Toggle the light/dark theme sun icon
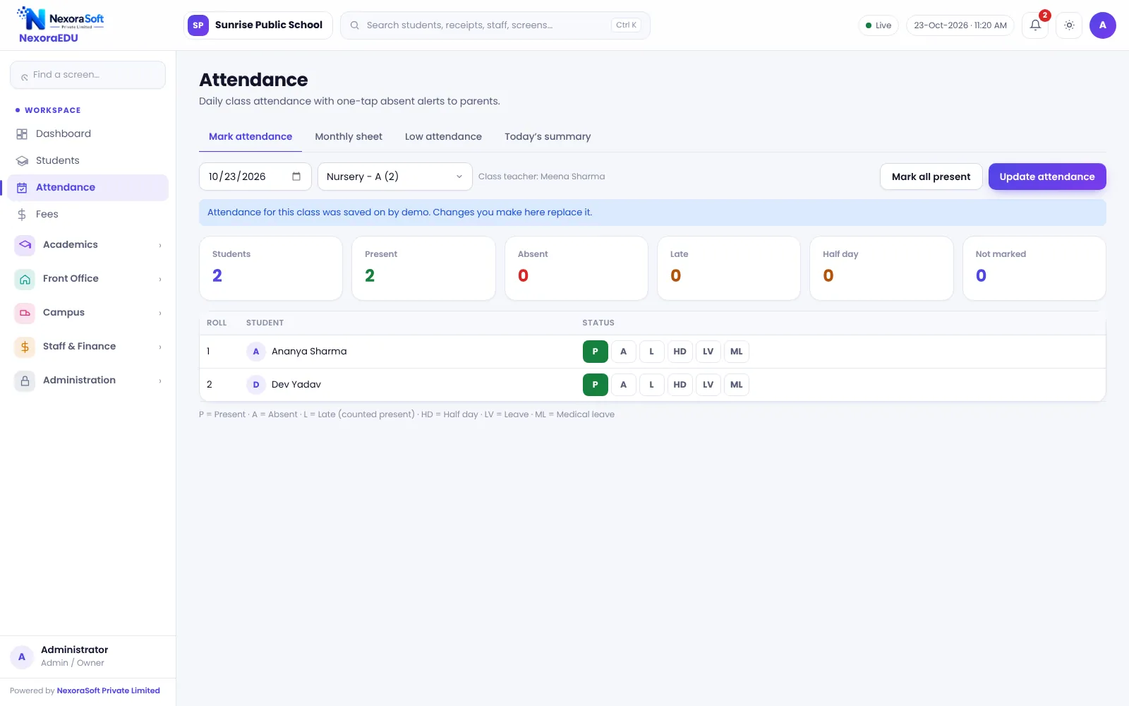 [1069, 25]
